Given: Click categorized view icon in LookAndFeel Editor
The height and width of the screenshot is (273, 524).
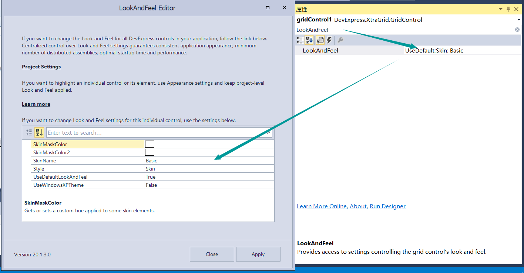Looking at the screenshot, I should tap(29, 132).
